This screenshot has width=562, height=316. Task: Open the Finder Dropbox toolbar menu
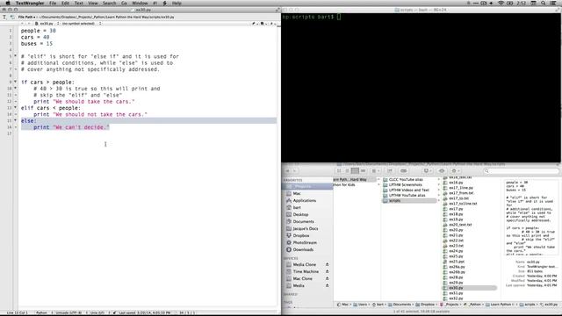pyautogui.click(x=427, y=171)
